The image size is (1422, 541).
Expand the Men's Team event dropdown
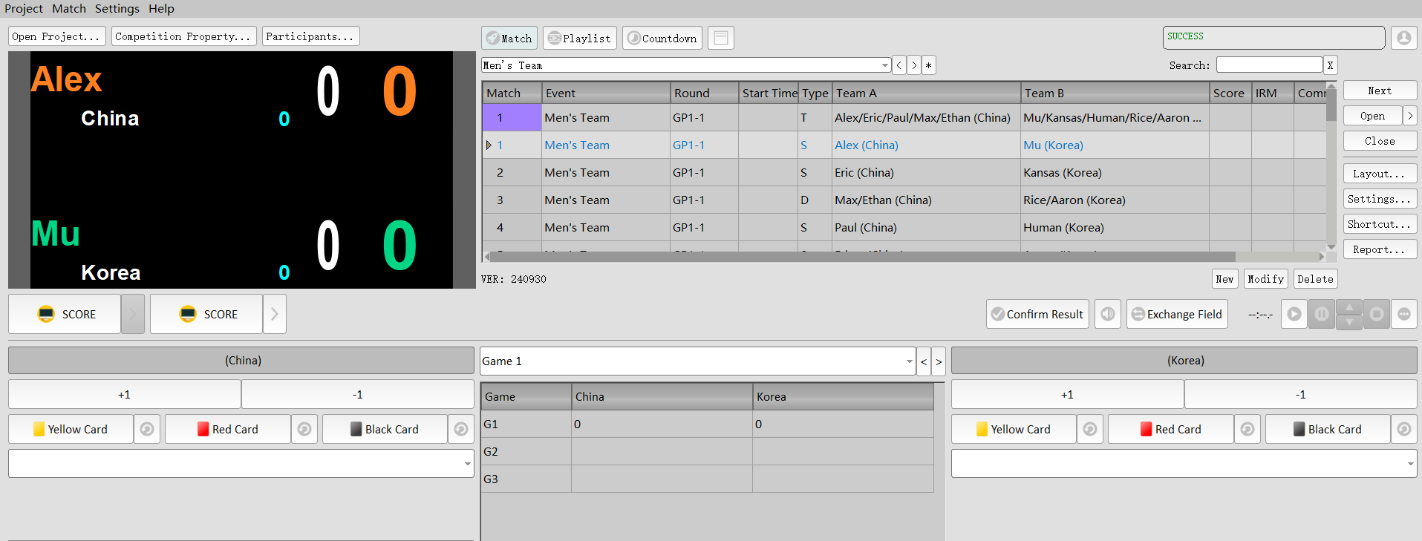884,65
